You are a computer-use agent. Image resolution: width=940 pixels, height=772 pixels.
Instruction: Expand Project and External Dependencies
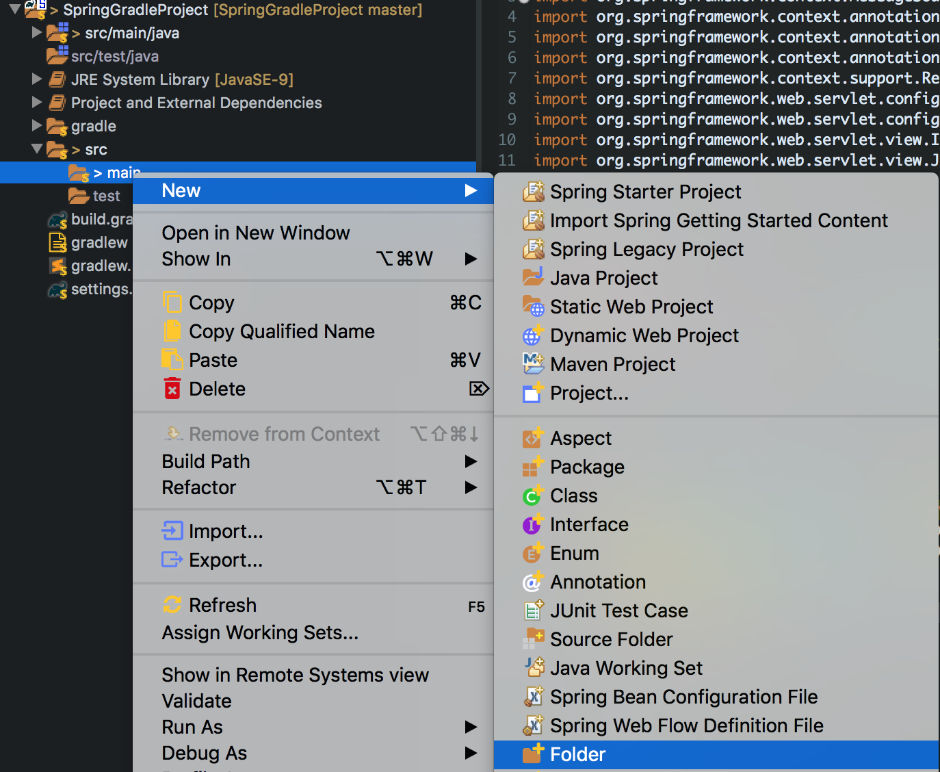37,103
